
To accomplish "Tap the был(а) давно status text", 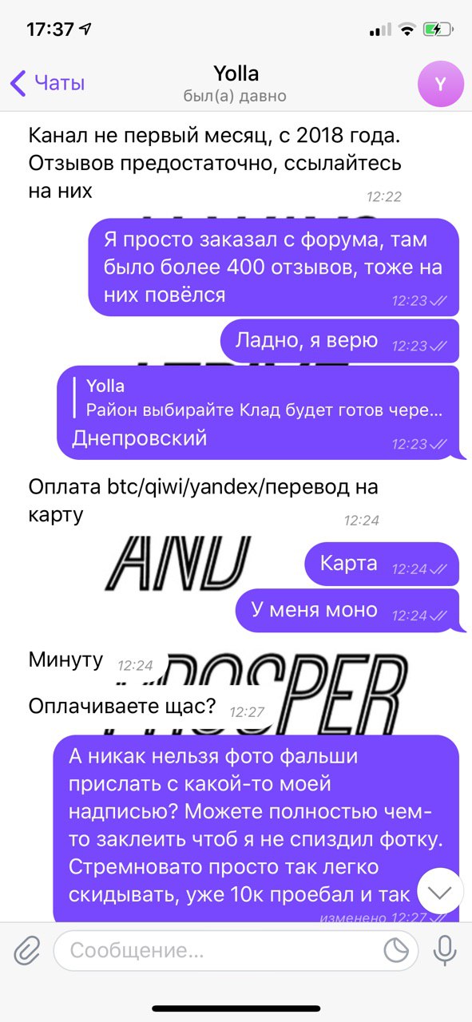I will point(234,97).
